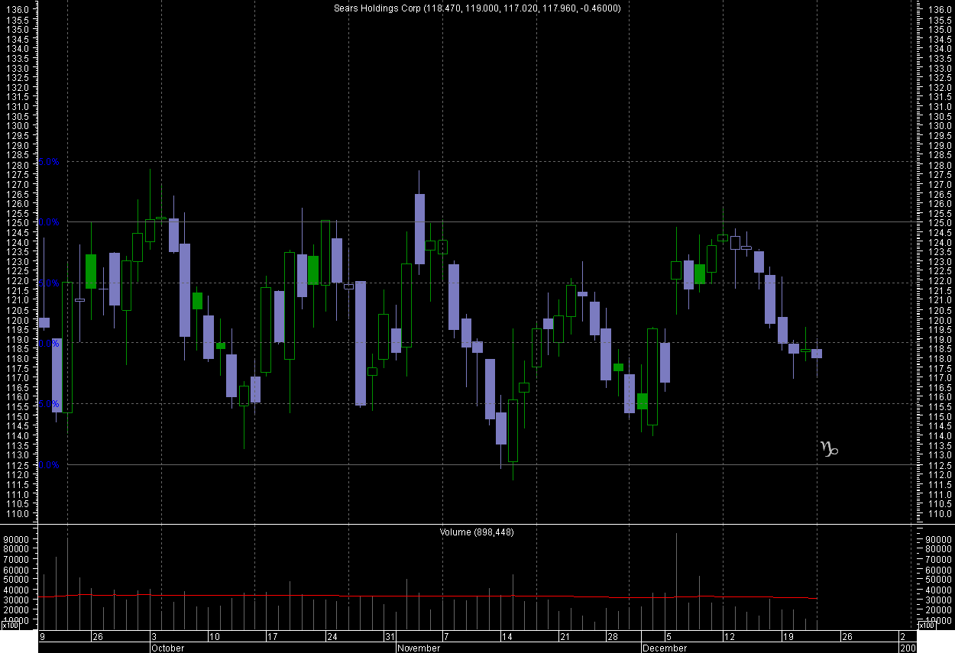
Task: Click the x100 multiplier box on the right volume axis
Action: coord(926,626)
